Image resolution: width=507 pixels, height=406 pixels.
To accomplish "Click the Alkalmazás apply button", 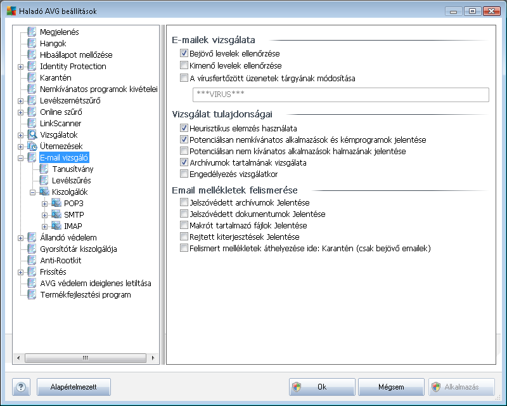I will point(461,387).
